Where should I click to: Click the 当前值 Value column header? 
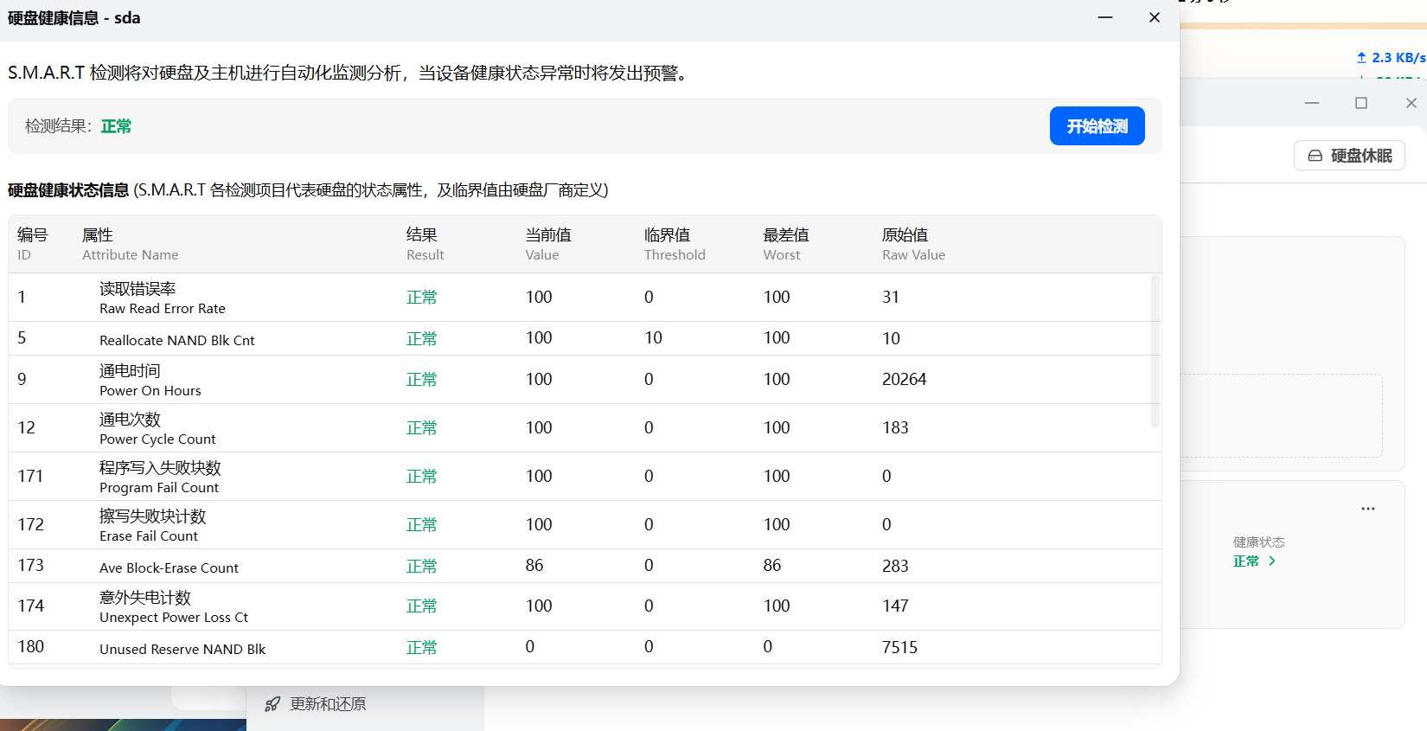548,244
